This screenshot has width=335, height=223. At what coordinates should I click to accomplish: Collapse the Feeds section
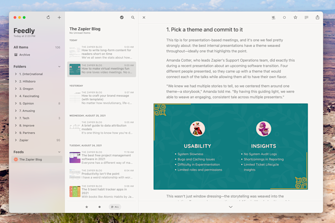59,152
